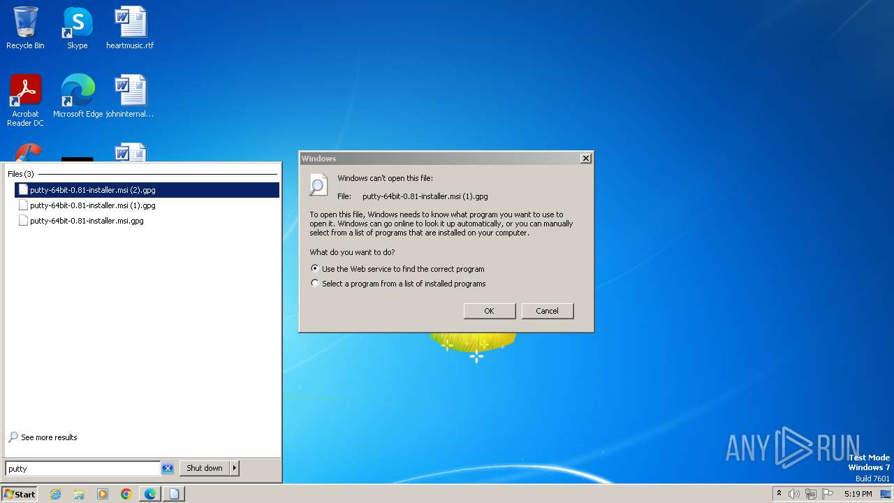The image size is (894, 503).
Task: Open Google Chrome from taskbar
Action: coord(126,494)
